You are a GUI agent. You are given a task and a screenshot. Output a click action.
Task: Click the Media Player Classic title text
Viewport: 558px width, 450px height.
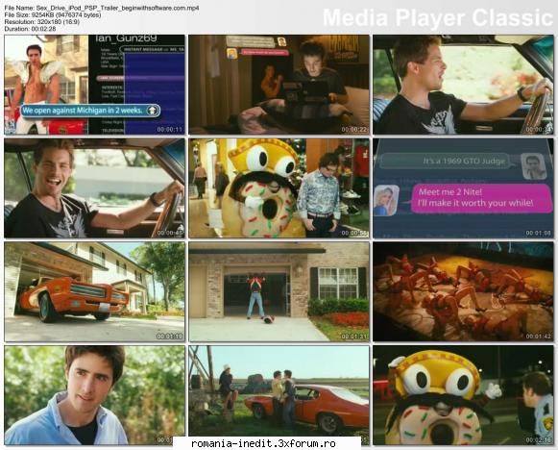(438, 17)
